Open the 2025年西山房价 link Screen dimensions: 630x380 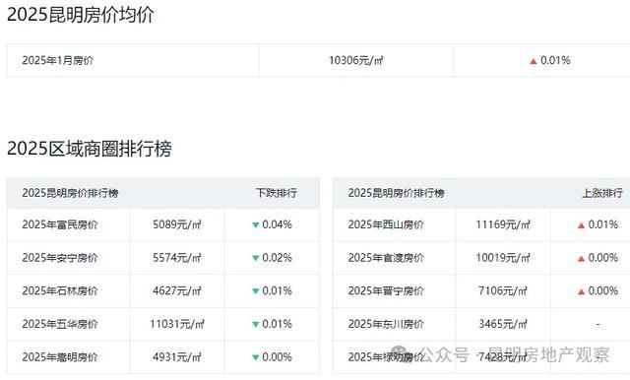386,224
